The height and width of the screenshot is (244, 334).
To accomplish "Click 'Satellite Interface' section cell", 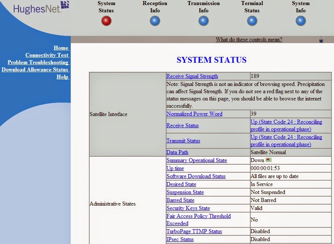I will click(x=128, y=114).
